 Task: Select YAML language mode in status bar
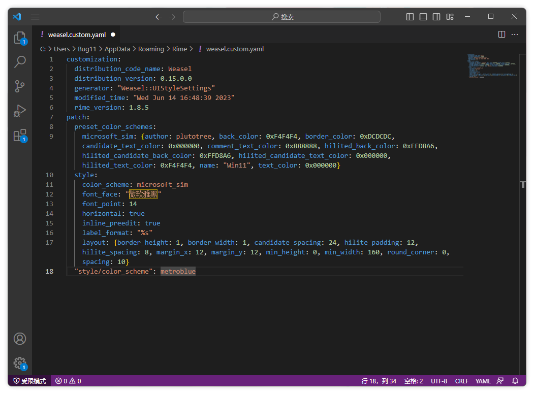[483, 381]
